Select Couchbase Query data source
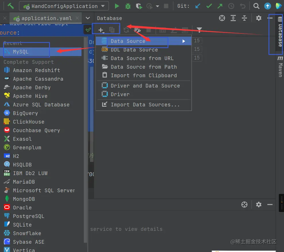The width and height of the screenshot is (284, 252). (41, 130)
